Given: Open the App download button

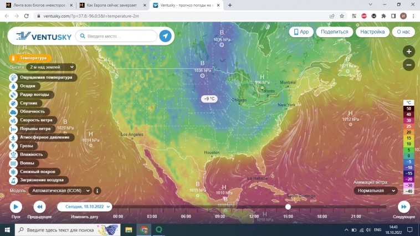Looking at the screenshot, I should point(301,32).
